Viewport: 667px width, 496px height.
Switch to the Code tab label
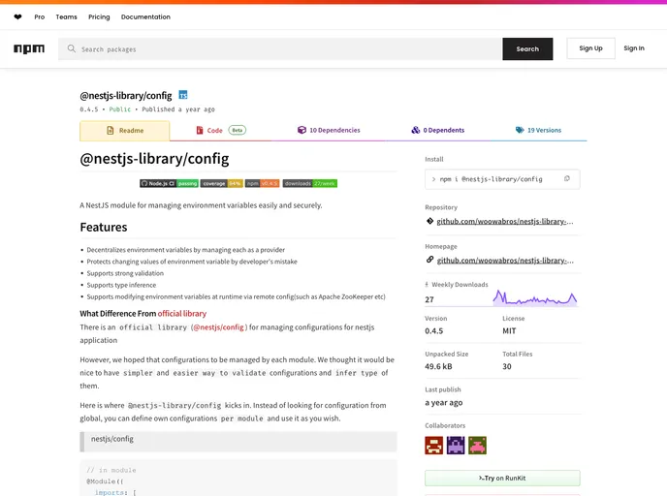coord(215,131)
